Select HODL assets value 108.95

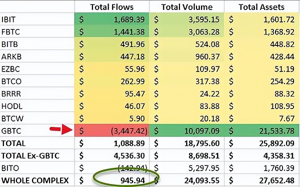(x=282, y=106)
